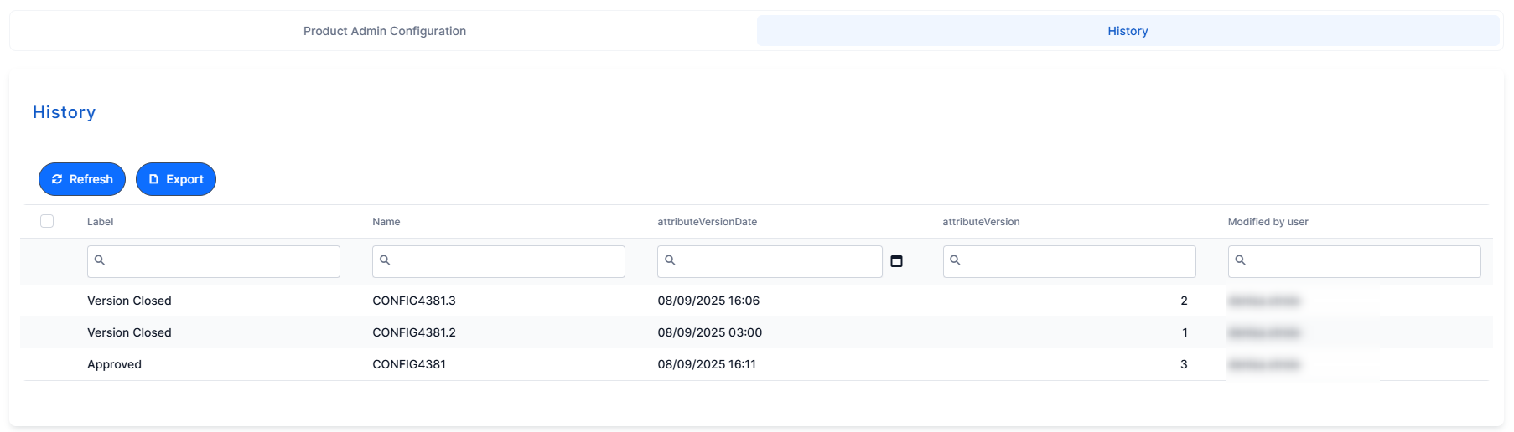
Task: Select the Approved CONFIG4381 row
Action: (x=756, y=364)
